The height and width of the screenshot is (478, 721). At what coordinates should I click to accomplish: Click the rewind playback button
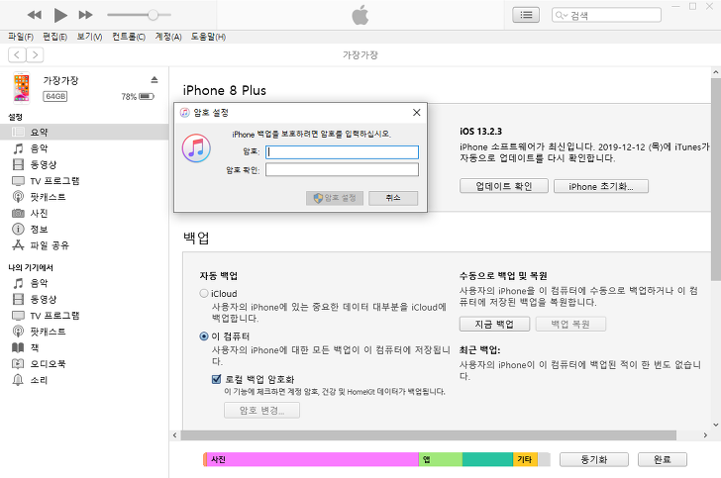coord(34,15)
